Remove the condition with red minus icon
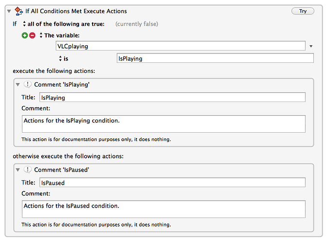327x243 pixels. (33, 35)
